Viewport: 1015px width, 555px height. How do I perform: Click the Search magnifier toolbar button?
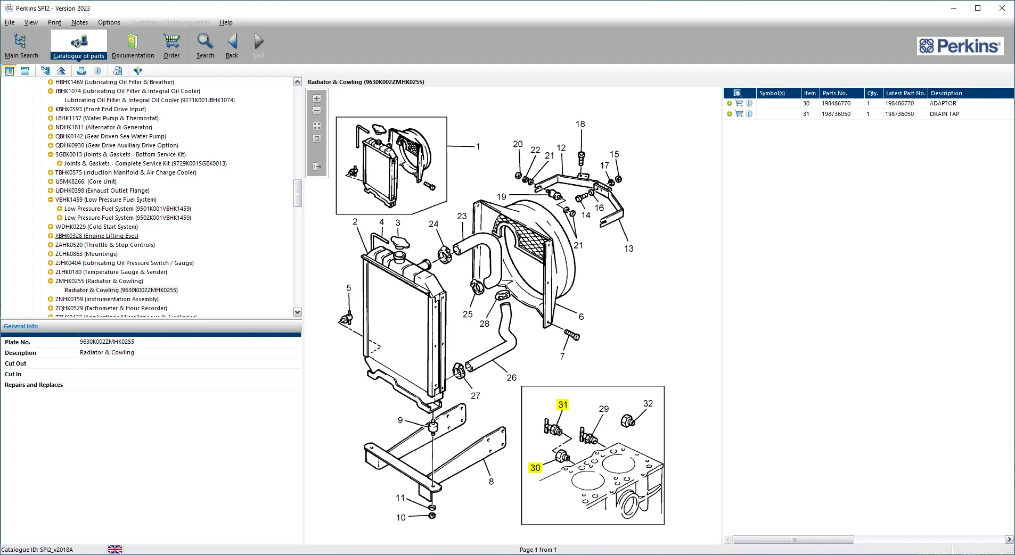[x=205, y=46]
